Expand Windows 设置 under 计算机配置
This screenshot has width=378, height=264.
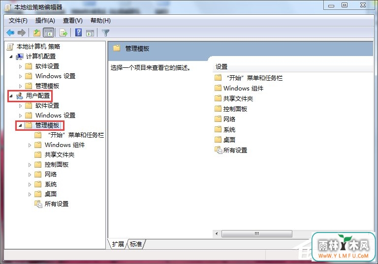tap(20, 76)
